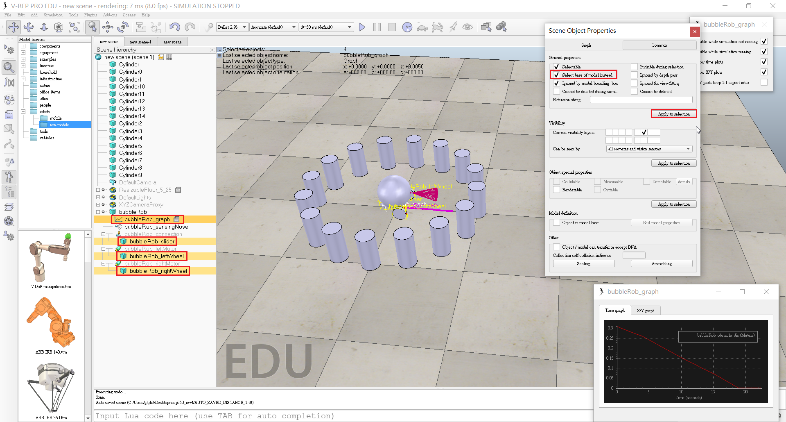The image size is (786, 422).
Task: Open the scene selector icon
Action: pyautogui.click(x=501, y=27)
